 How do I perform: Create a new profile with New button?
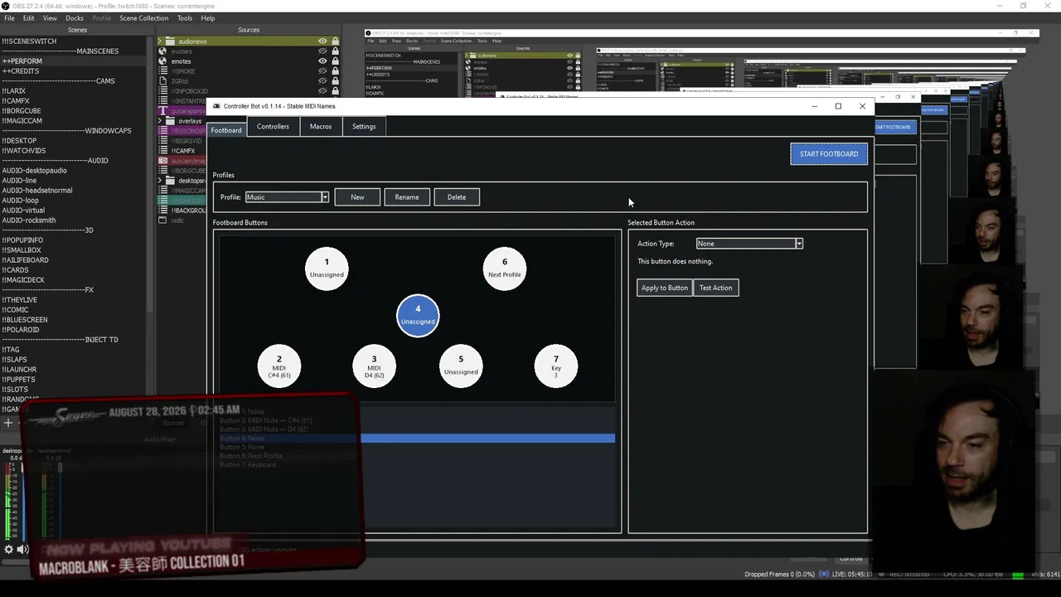point(357,197)
